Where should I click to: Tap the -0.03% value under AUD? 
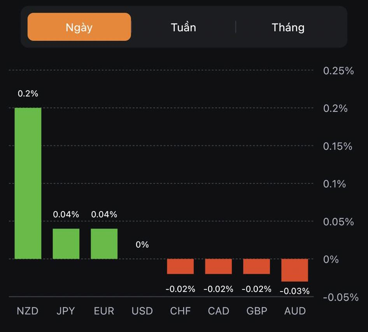(295, 291)
